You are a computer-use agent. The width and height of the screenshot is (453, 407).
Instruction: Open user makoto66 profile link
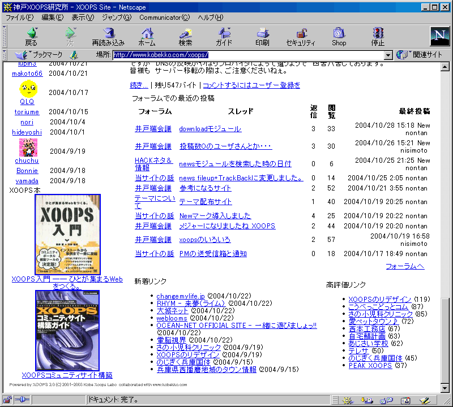(27, 73)
